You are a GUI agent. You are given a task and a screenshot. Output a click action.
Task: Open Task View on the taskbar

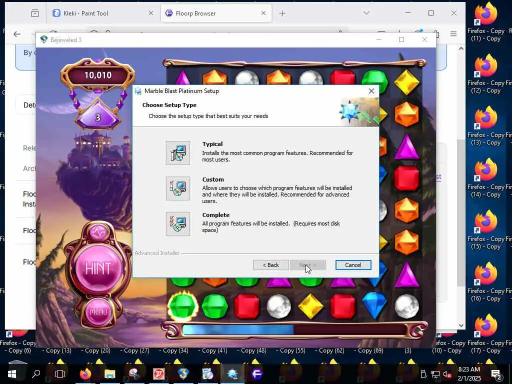(x=60, y=374)
